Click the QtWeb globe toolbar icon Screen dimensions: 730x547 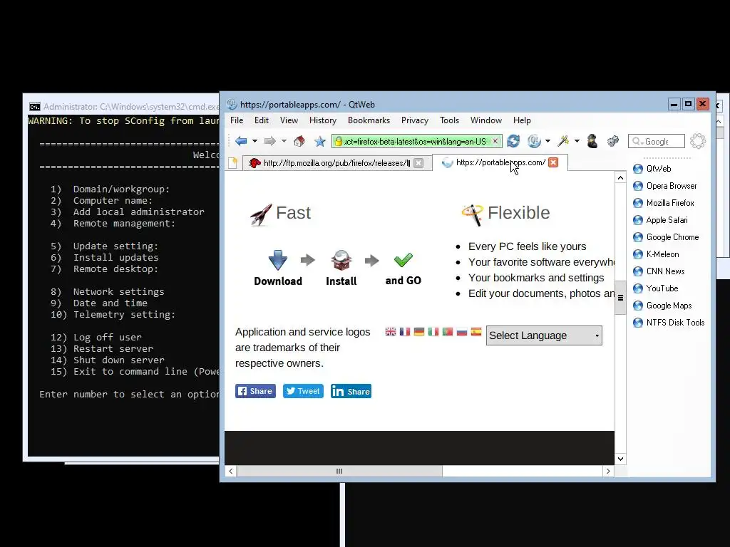tap(534, 141)
